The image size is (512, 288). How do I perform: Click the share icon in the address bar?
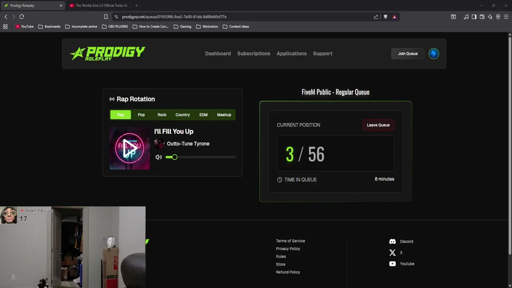pyautogui.click(x=376, y=17)
